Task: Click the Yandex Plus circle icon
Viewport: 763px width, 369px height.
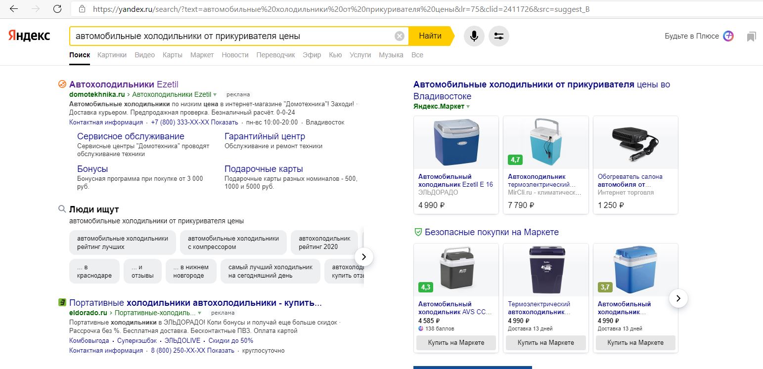Action: point(728,36)
